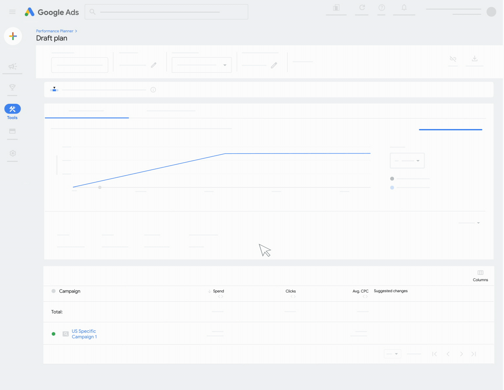Viewport: 504px width, 390px height.
Task: Open the Billing card icon
Action: (x=13, y=131)
